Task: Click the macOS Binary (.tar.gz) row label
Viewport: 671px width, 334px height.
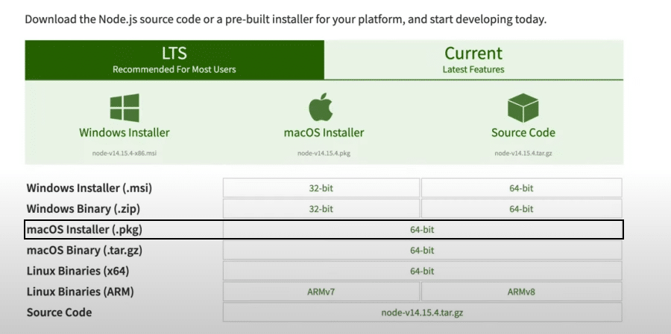Action: (x=84, y=250)
